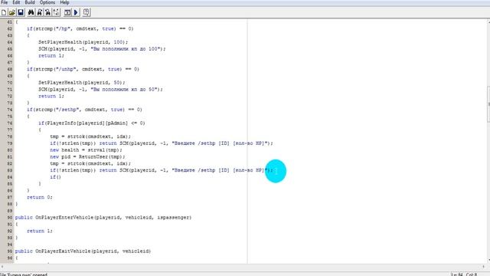The width and height of the screenshot is (490, 276).
Task: Open Find with the binoculars icon
Action: (x=31, y=12)
